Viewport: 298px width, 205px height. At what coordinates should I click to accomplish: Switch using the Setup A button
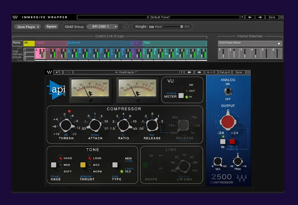click(225, 72)
